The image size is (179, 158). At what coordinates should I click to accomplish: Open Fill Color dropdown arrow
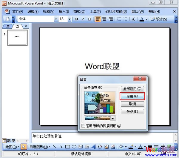pyautogui.click(x=126, y=147)
